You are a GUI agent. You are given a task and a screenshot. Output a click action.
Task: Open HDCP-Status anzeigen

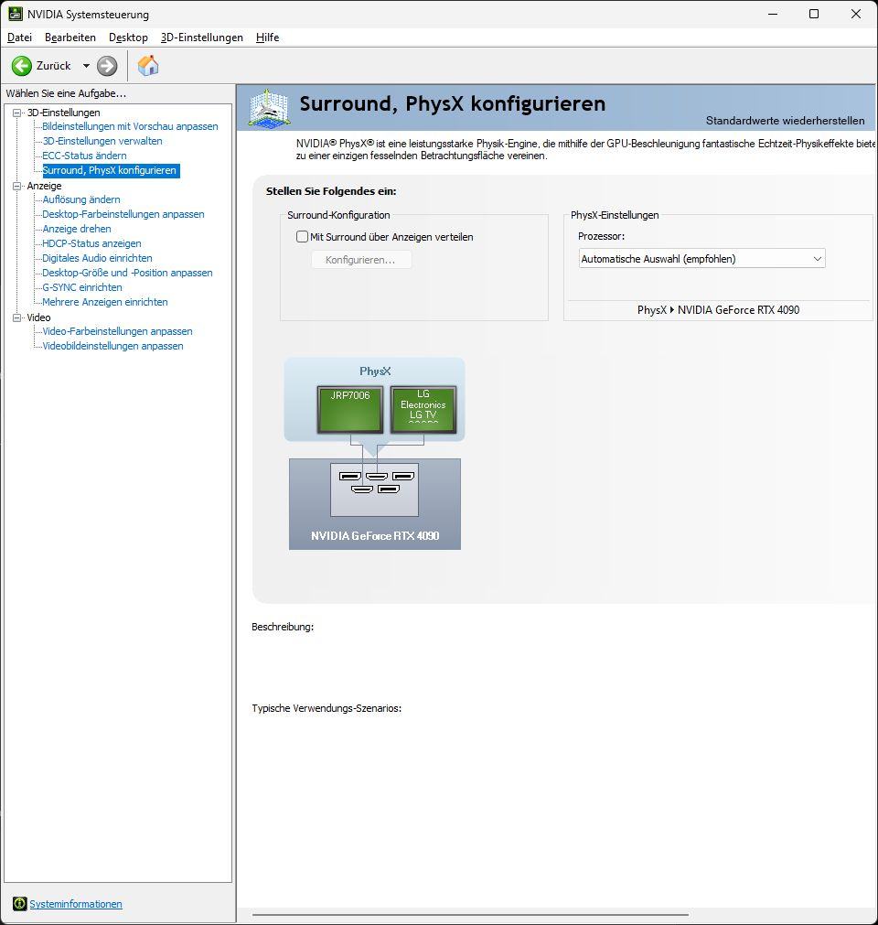(x=91, y=243)
